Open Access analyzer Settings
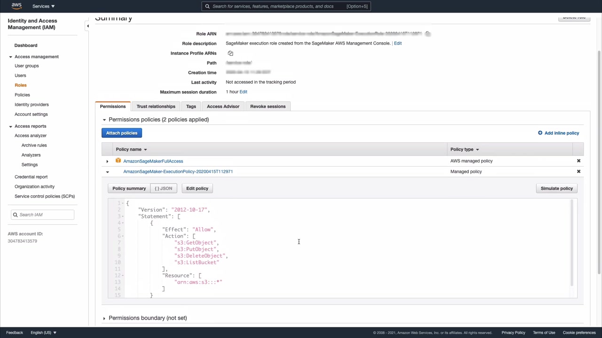Viewport: 602px width, 338px height. tap(30, 165)
